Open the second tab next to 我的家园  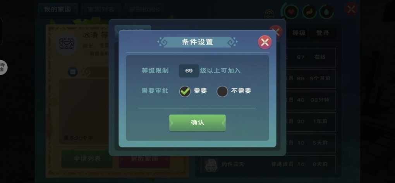click(x=101, y=10)
